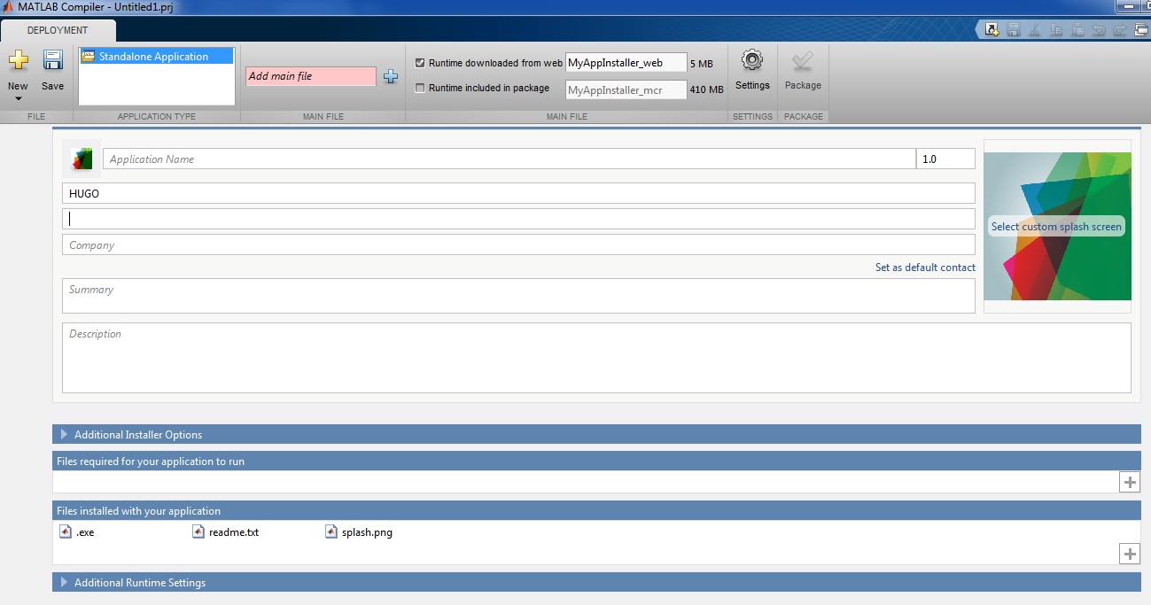This screenshot has width=1151, height=605.
Task: Click the Cut scissors icon
Action: pyautogui.click(x=1035, y=29)
